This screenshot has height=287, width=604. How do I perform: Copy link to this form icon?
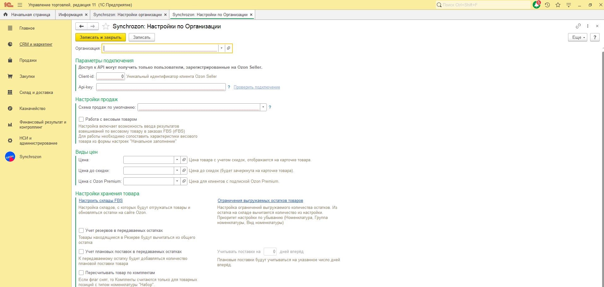(x=578, y=26)
